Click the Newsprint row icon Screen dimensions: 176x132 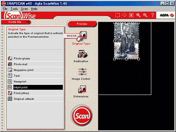pyautogui.click(x=10, y=81)
